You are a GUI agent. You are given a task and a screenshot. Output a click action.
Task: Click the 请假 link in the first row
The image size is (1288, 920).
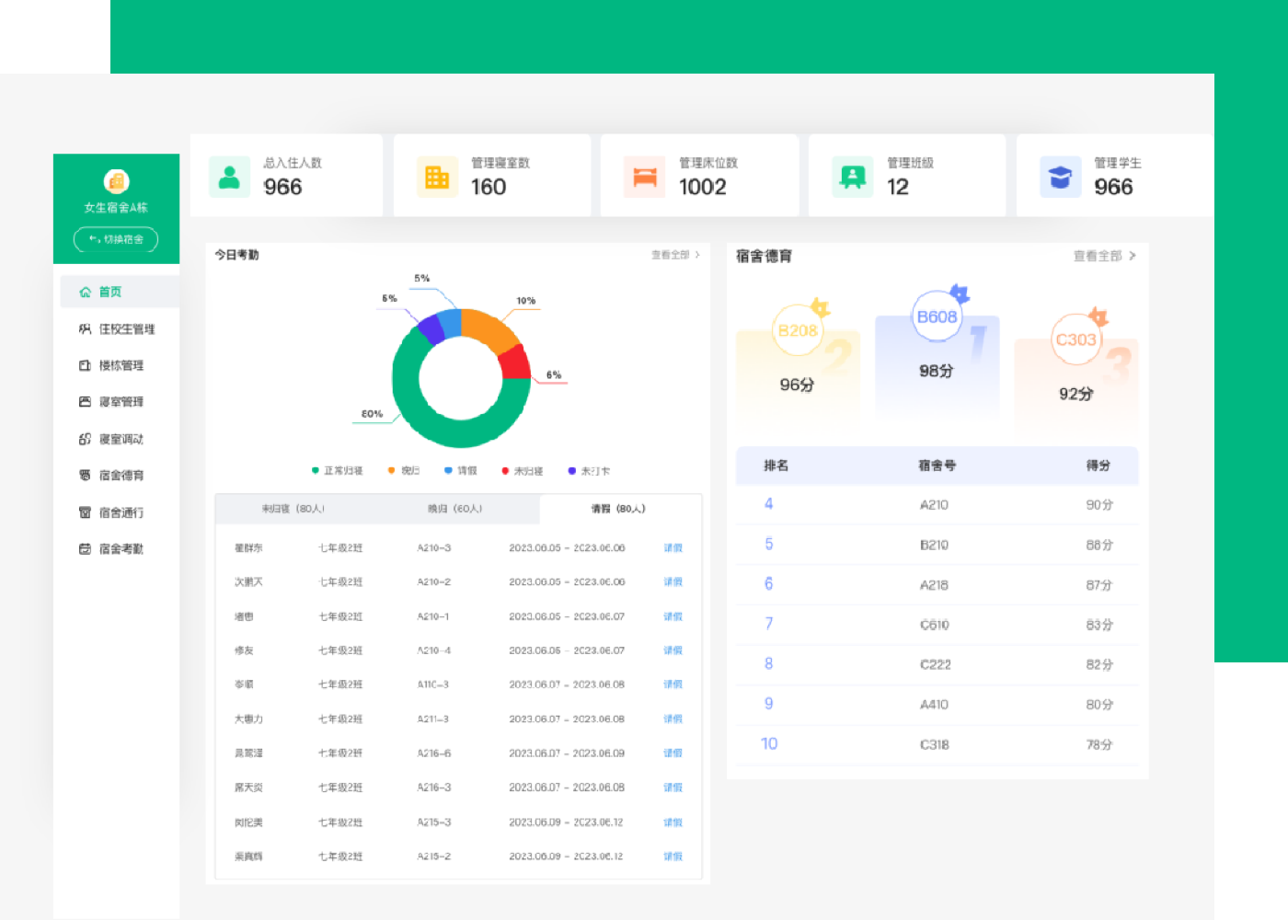[x=673, y=548]
